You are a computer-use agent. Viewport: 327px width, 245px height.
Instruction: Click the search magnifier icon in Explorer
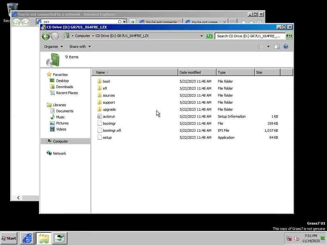289,36
